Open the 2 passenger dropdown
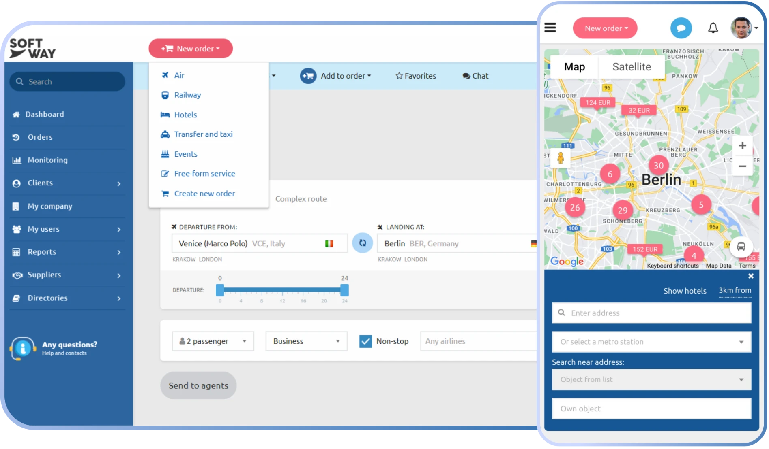This screenshot has height=449, width=769. [x=213, y=341]
